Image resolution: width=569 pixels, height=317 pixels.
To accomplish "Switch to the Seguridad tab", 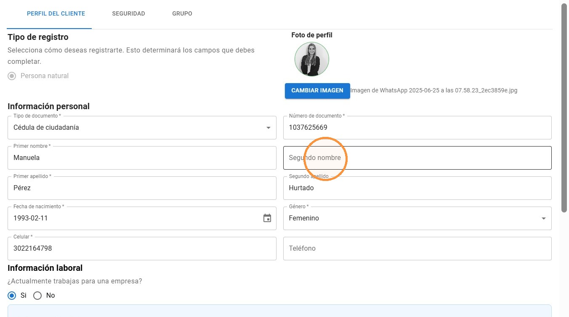I will (x=128, y=14).
